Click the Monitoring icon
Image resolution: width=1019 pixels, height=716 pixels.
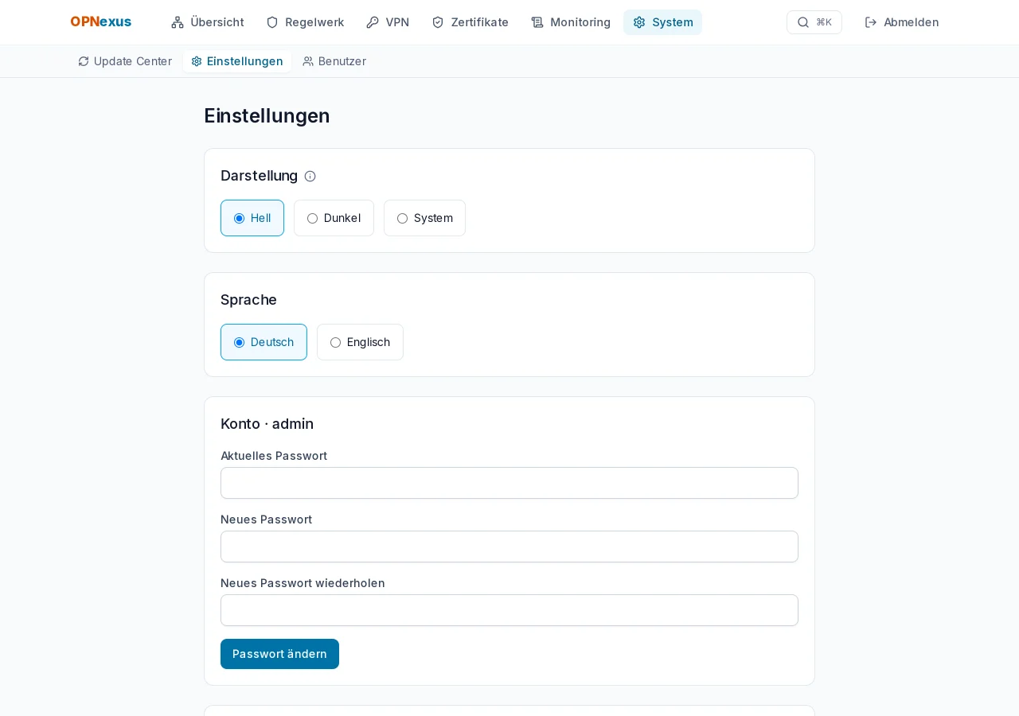pyautogui.click(x=537, y=22)
